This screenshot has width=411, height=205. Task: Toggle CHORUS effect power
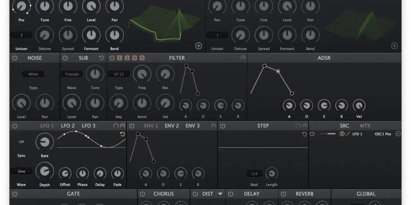[143, 194]
